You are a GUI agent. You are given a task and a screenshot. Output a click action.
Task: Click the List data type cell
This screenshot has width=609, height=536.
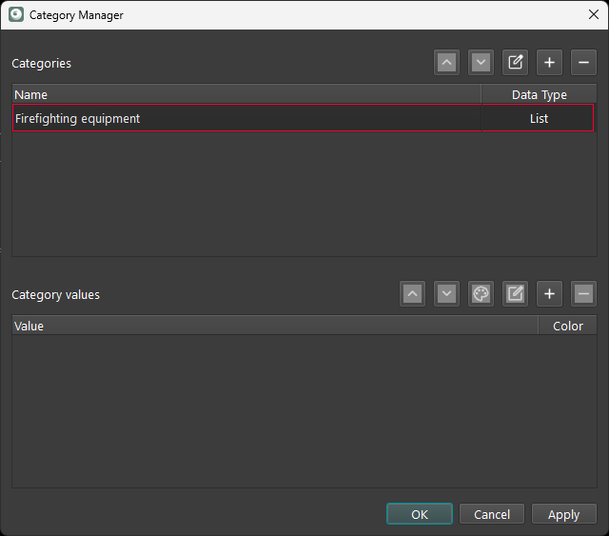click(539, 119)
